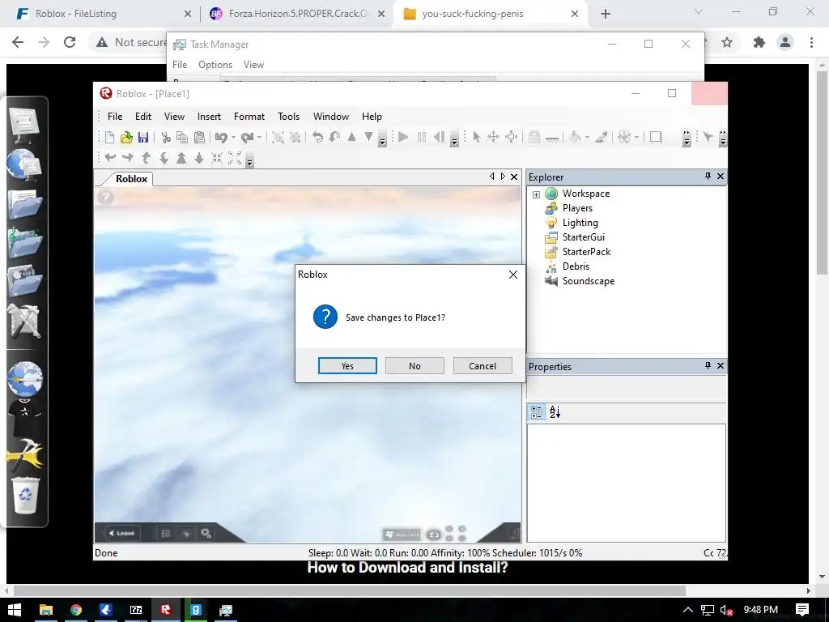
Task: Expand the Workspace tree node
Action: (x=536, y=194)
